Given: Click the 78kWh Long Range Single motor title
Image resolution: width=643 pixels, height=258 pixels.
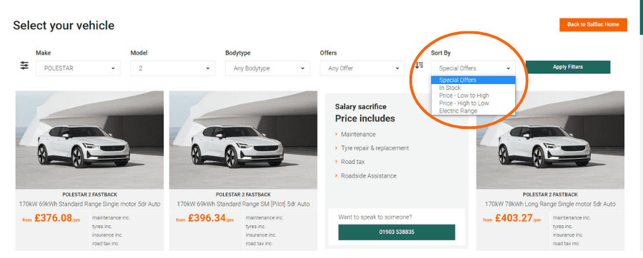Looking at the screenshot, I should pyautogui.click(x=550, y=204).
